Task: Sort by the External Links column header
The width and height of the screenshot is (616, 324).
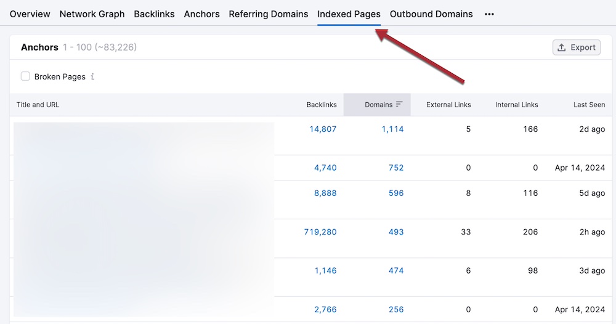Action: (x=448, y=105)
